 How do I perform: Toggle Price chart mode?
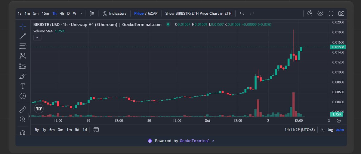(139, 14)
